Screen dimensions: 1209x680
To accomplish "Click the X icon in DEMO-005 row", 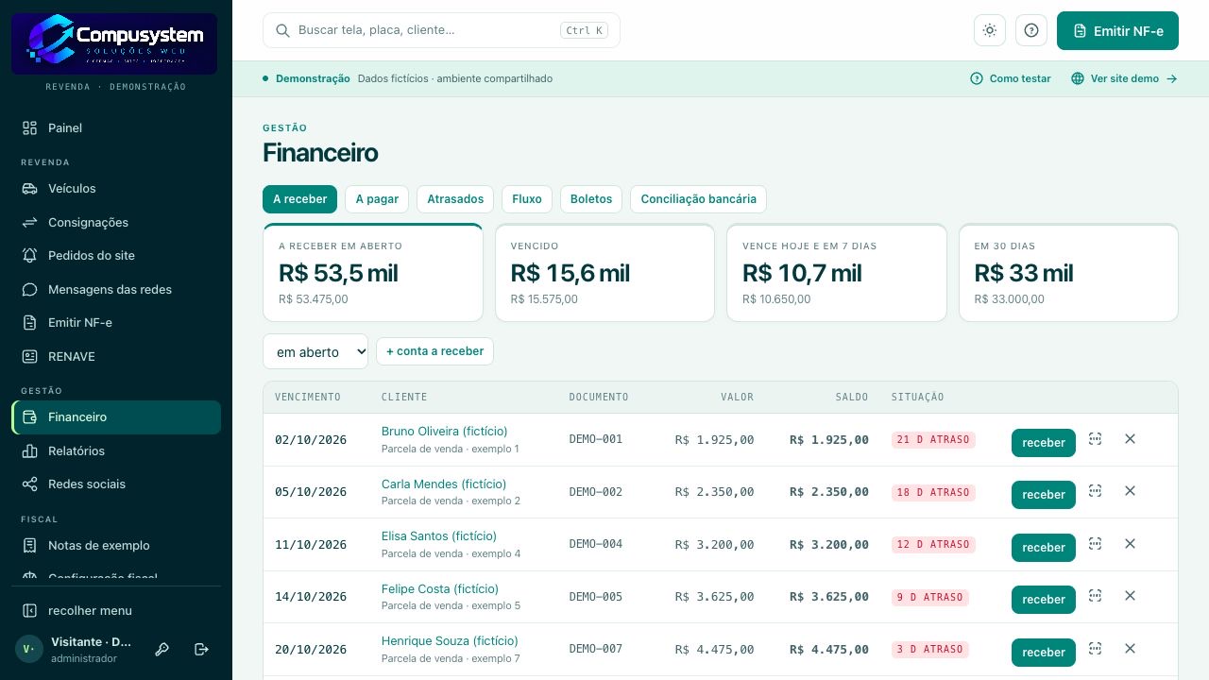I will click(x=1130, y=596).
